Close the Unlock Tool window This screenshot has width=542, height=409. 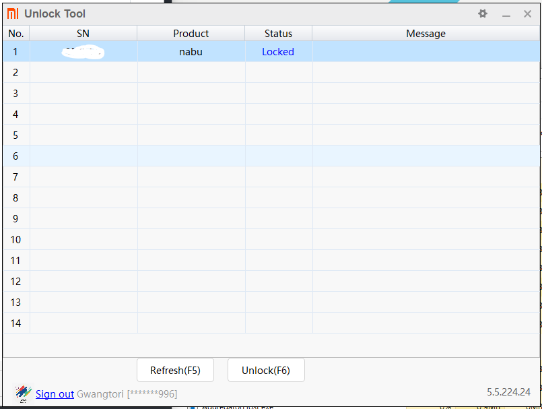(x=527, y=14)
